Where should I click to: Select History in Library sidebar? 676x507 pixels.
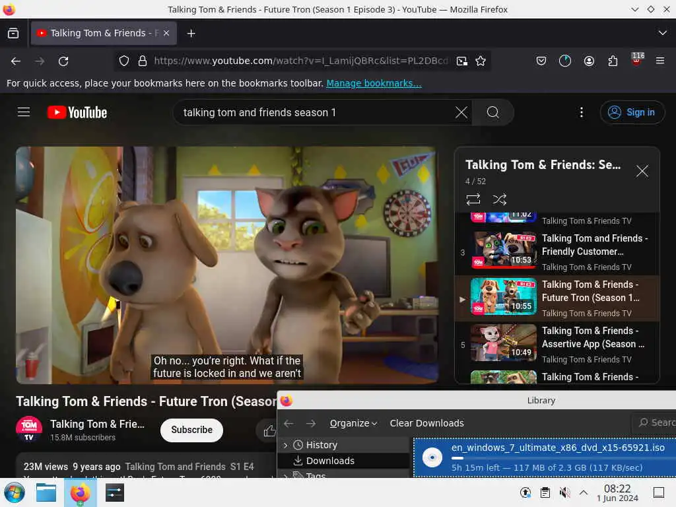[x=321, y=445]
